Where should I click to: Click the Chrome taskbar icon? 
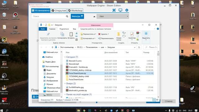[x=84, y=110]
